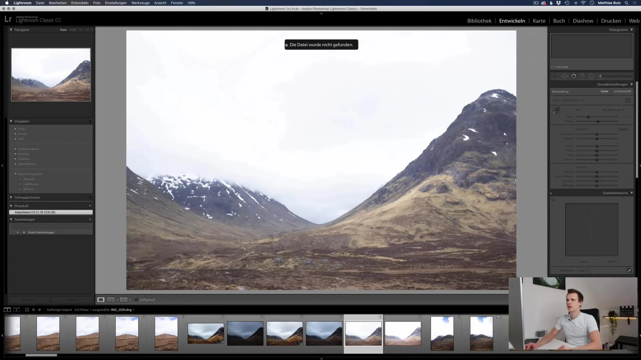Viewport: 641px width, 360px height.
Task: Hide the top module picker arrow
Action: pos(321,14)
